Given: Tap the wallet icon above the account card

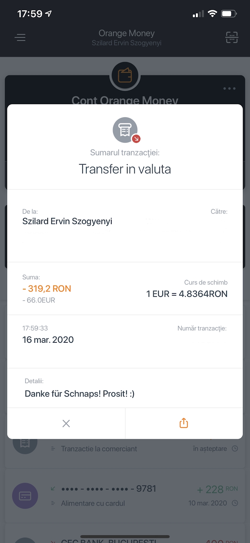Looking at the screenshot, I should click(125, 76).
